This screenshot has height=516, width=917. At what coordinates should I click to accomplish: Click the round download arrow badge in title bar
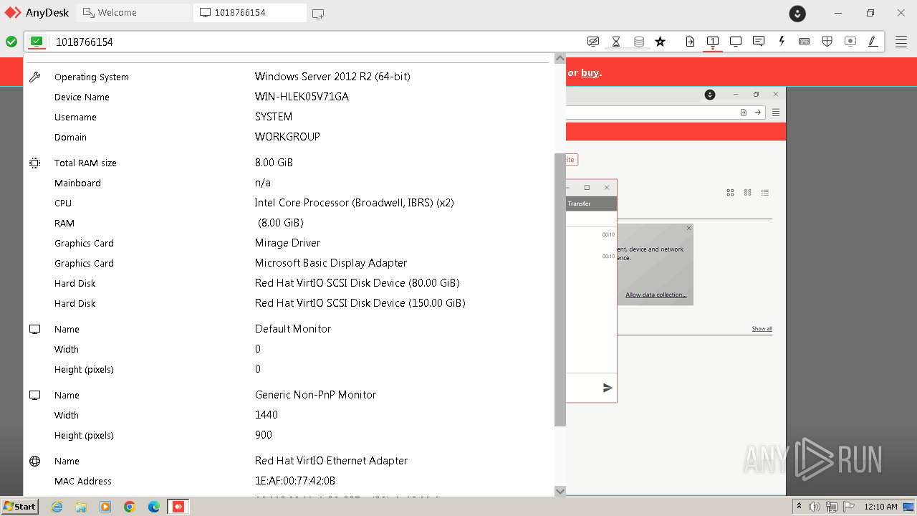[x=797, y=13]
